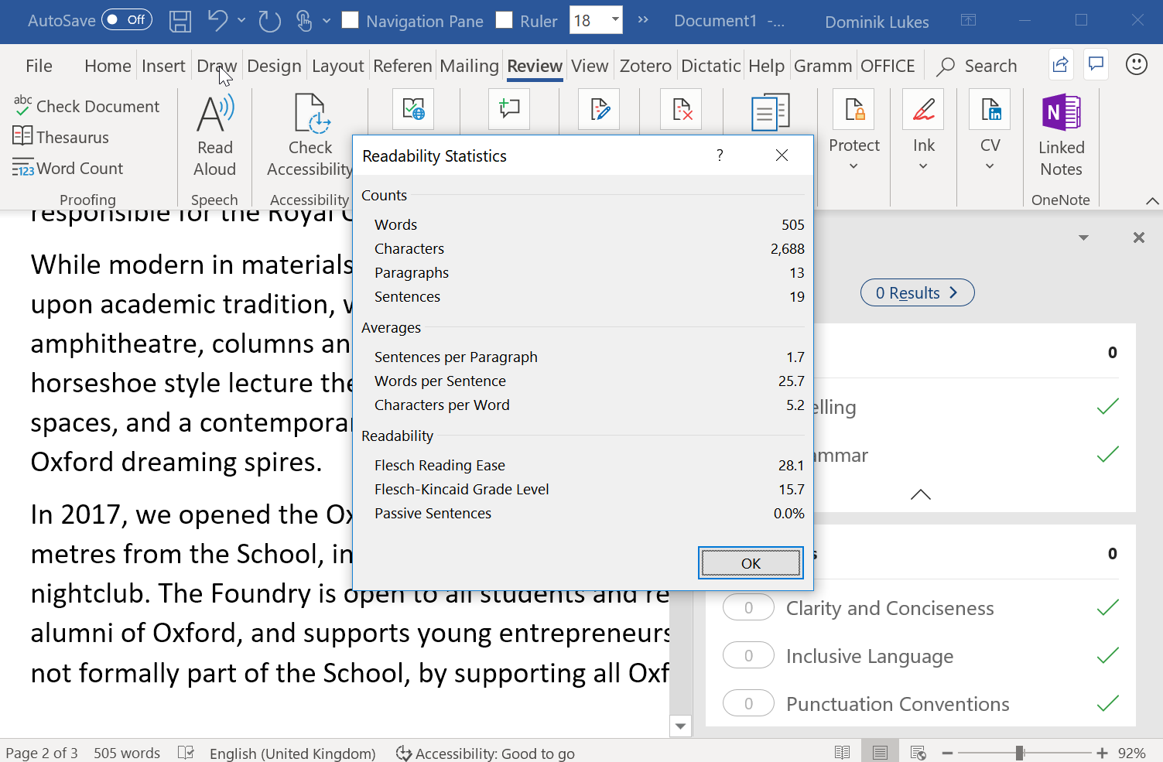1163x762 pixels.
Task: Undo the last action
Action: (217, 21)
